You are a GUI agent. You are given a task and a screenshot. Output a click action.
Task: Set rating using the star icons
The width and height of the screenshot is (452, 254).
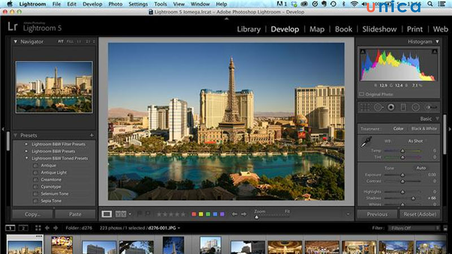pos(171,214)
